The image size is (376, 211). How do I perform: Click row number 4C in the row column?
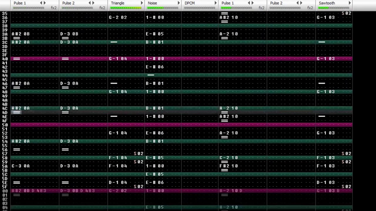[5, 108]
